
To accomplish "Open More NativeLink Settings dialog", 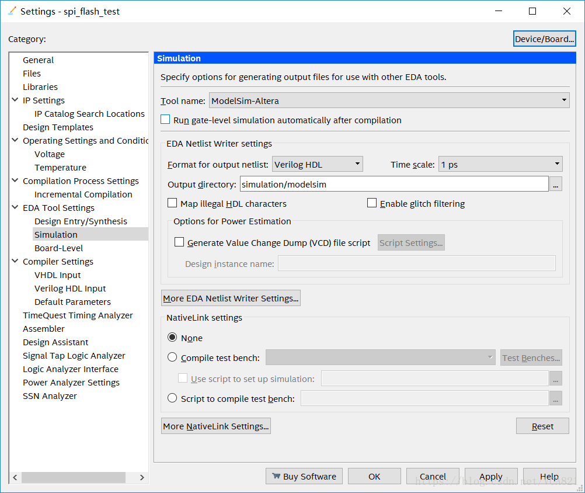I will pos(216,426).
